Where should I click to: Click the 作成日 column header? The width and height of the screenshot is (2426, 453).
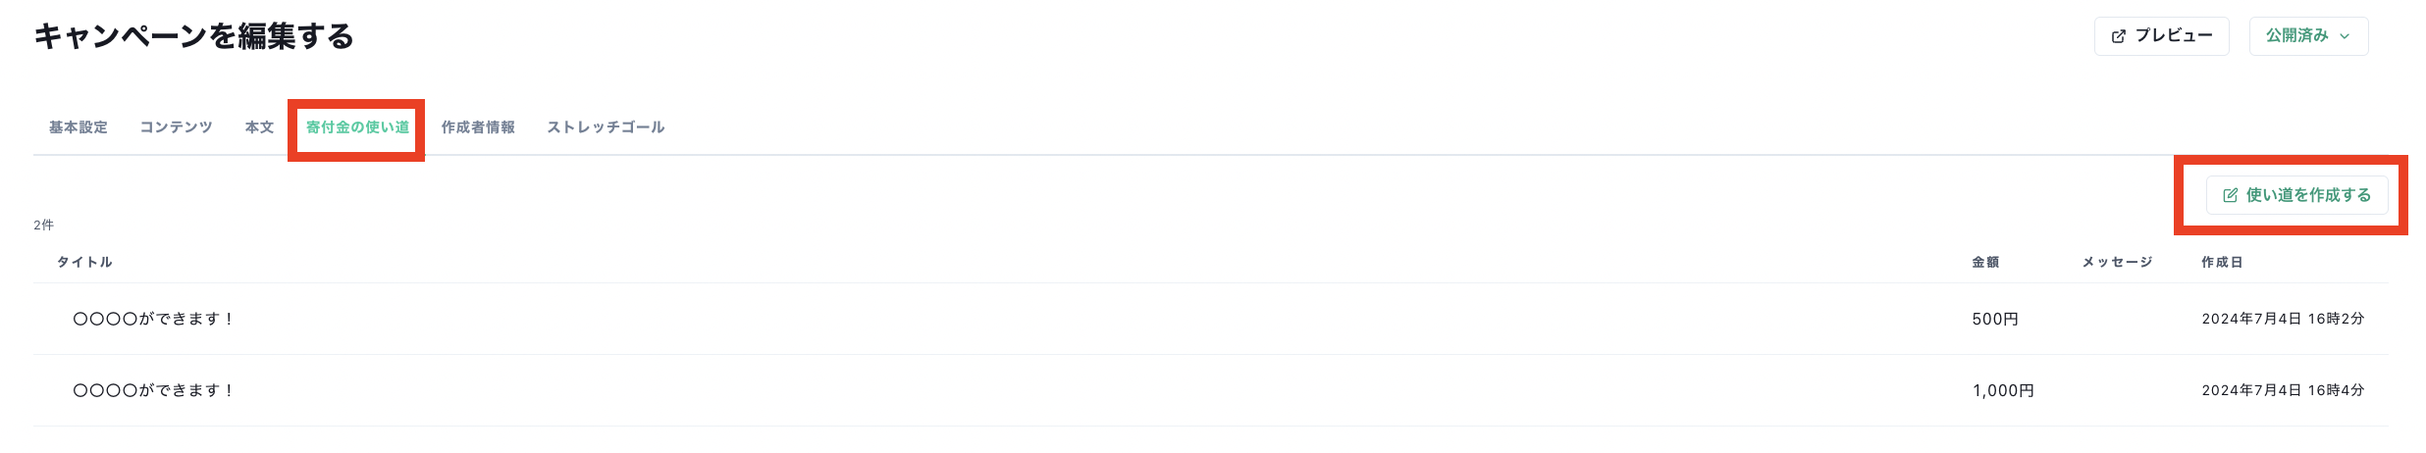(2222, 262)
